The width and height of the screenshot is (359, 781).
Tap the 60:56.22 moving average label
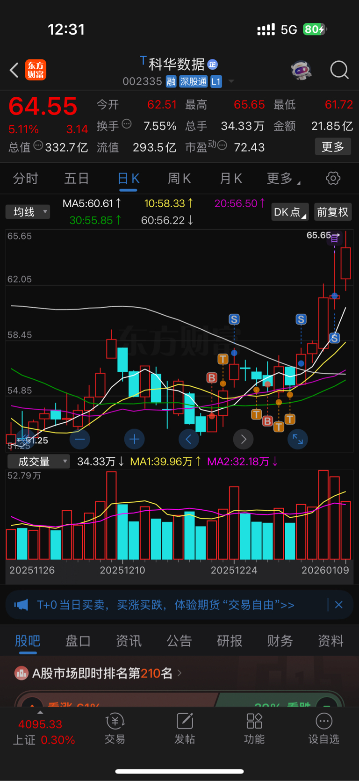click(x=167, y=220)
